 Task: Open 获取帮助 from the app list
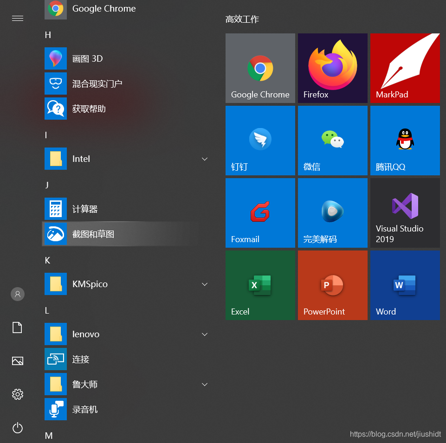coord(127,109)
